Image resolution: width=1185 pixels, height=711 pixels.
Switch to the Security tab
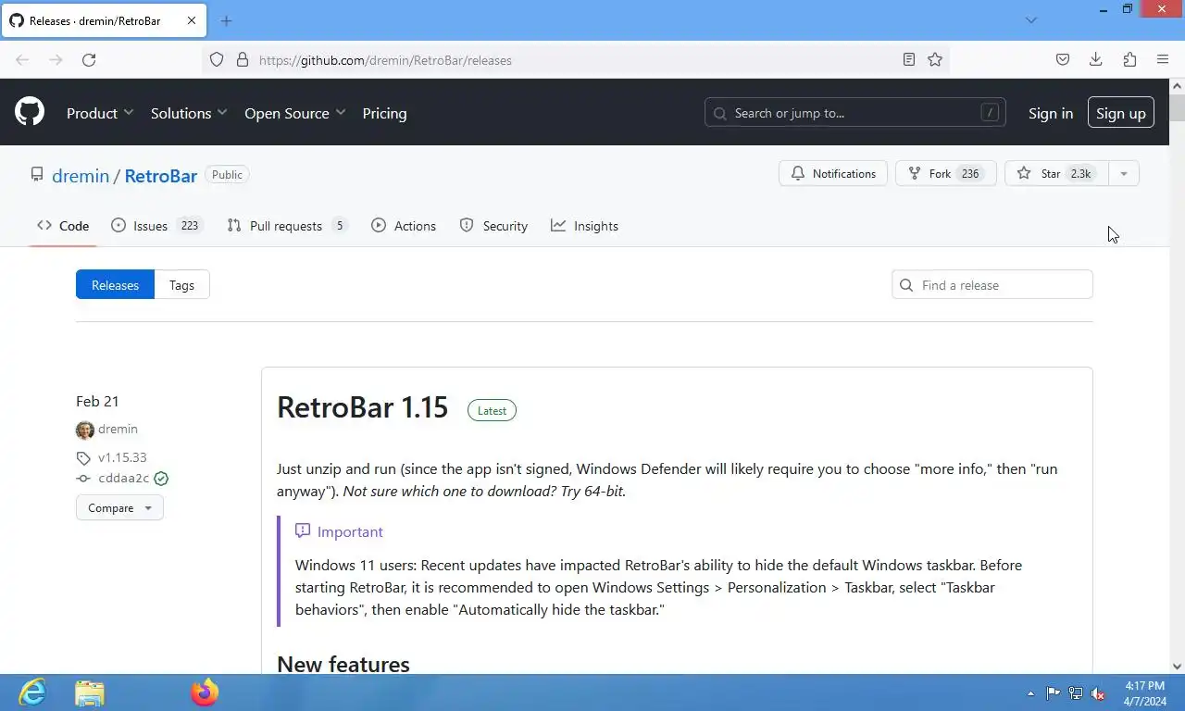coord(493,226)
